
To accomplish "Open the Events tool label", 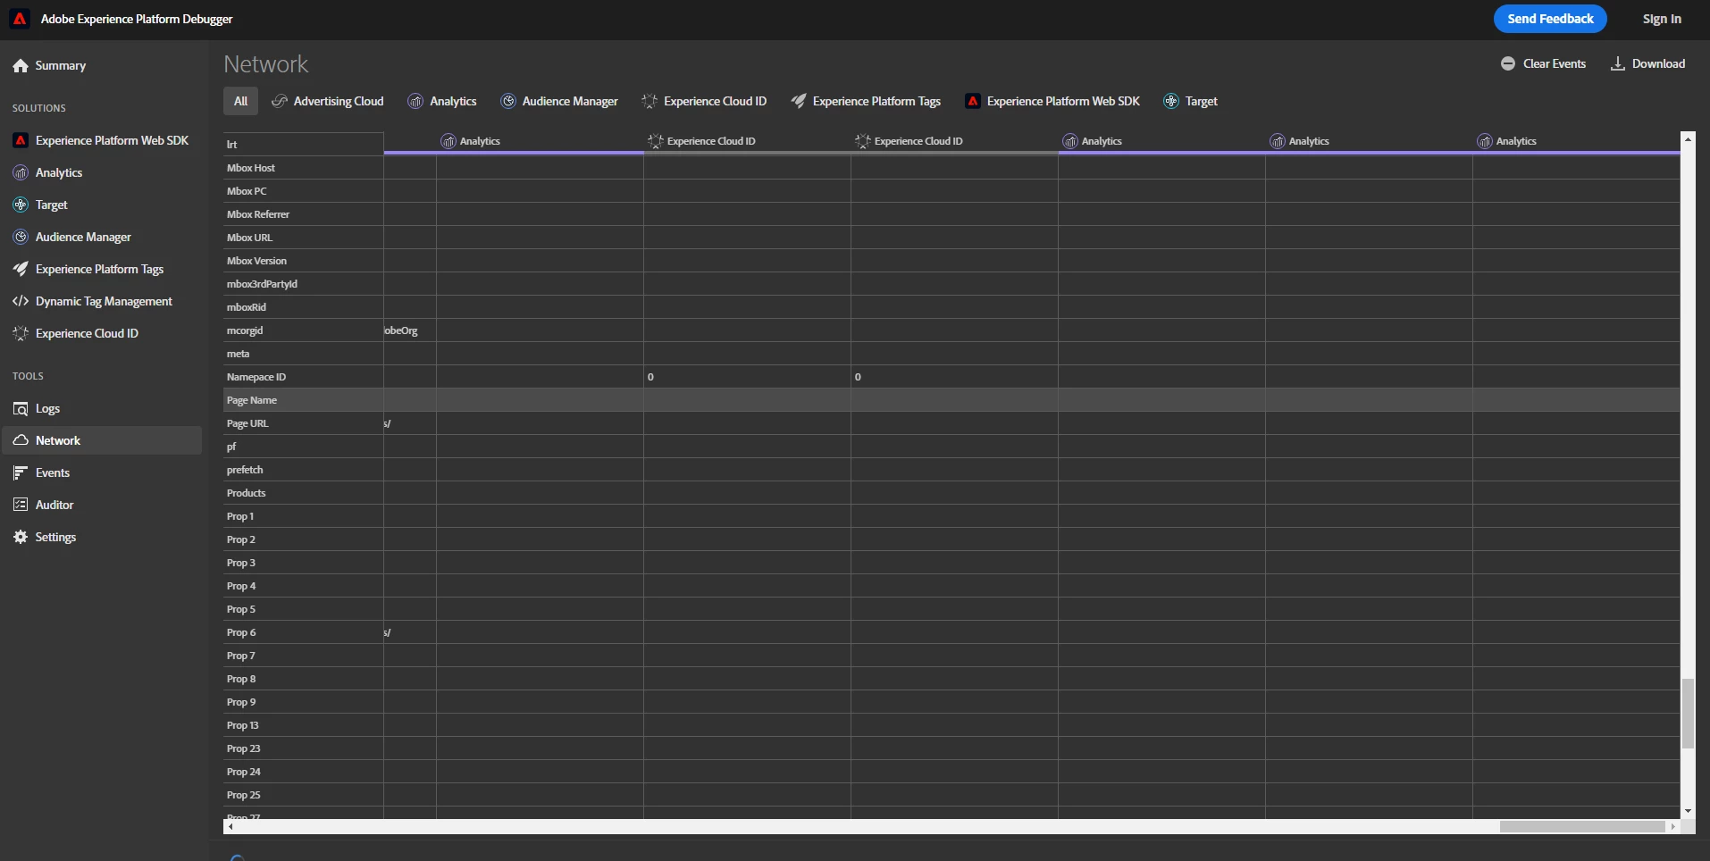I will [x=53, y=473].
